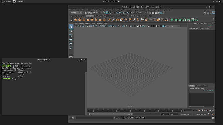223x125 pixels.
Task: Select the Scale tool in toolbox
Action: [71, 48]
